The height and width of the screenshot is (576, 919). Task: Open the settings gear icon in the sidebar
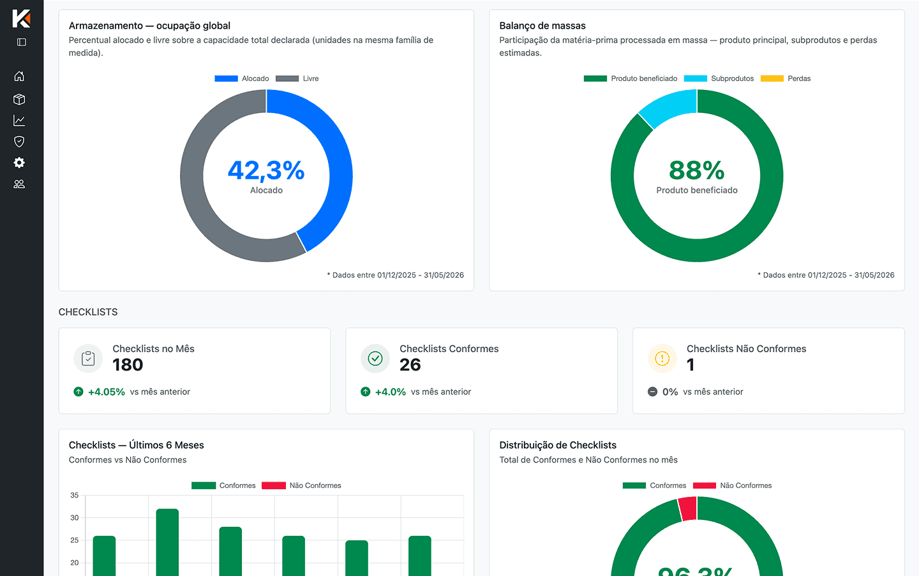19,163
